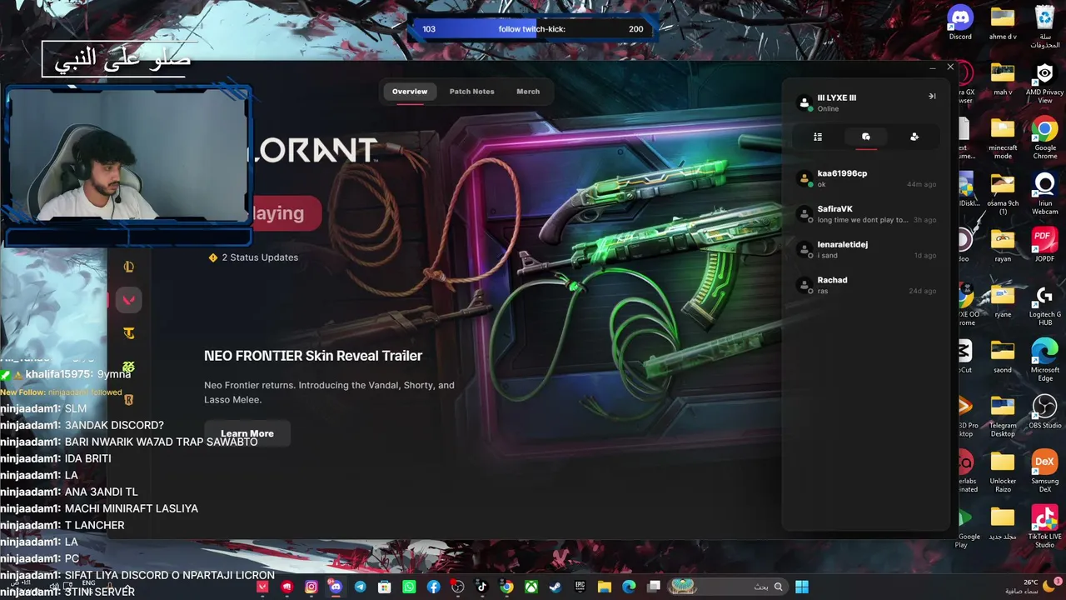Screen dimensions: 1066x600
Task: Open Telegram from the taskbar
Action: pos(360,587)
